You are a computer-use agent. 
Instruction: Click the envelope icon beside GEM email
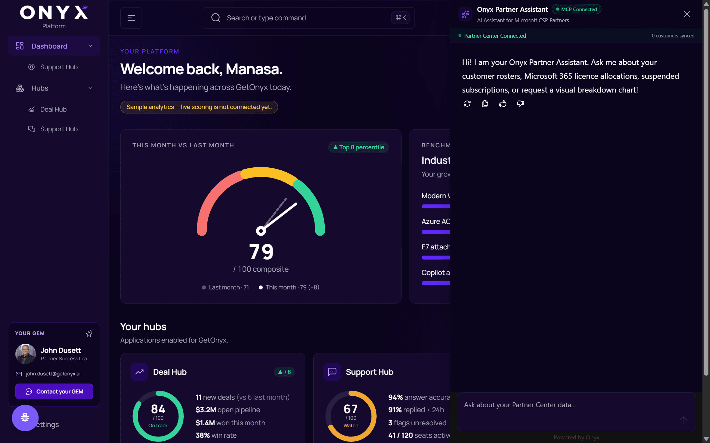pyautogui.click(x=19, y=374)
